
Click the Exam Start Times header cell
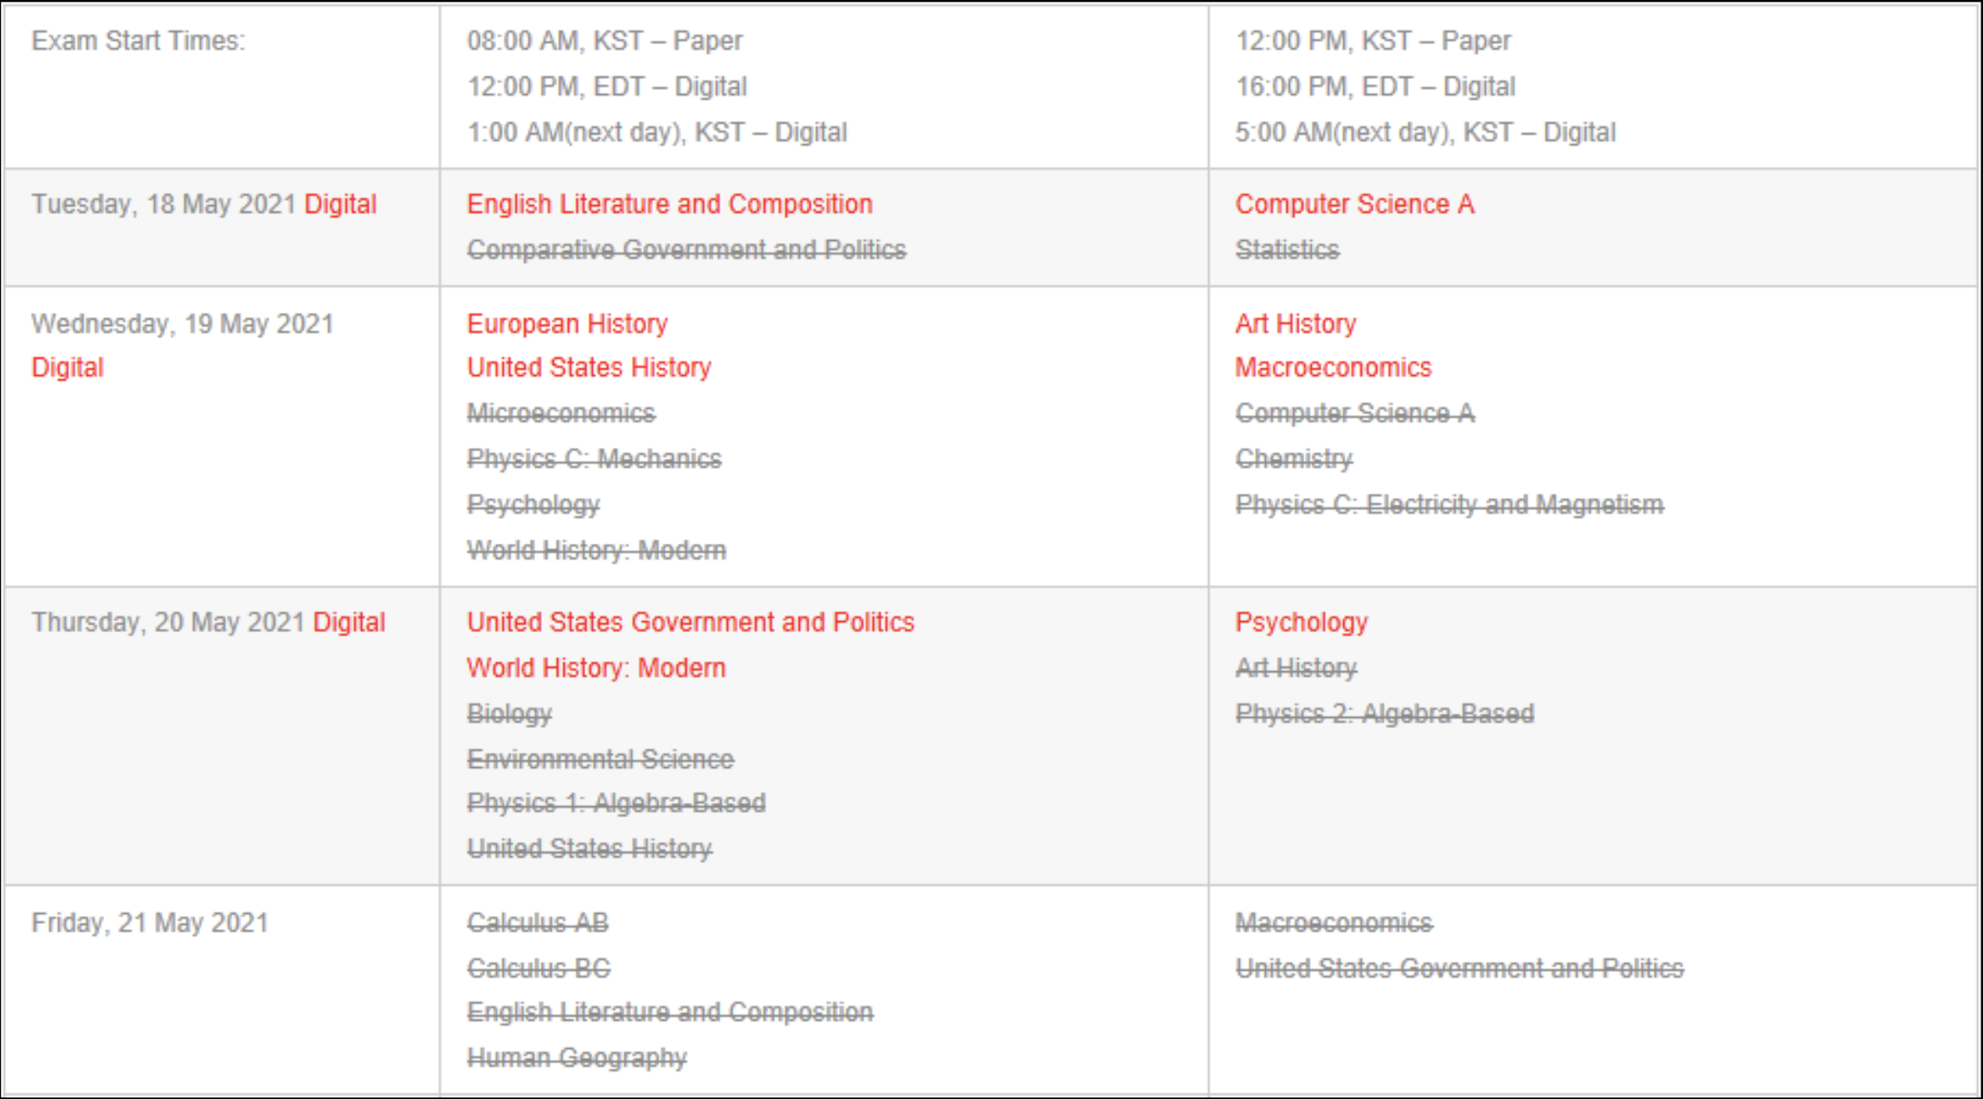pyautogui.click(x=222, y=86)
